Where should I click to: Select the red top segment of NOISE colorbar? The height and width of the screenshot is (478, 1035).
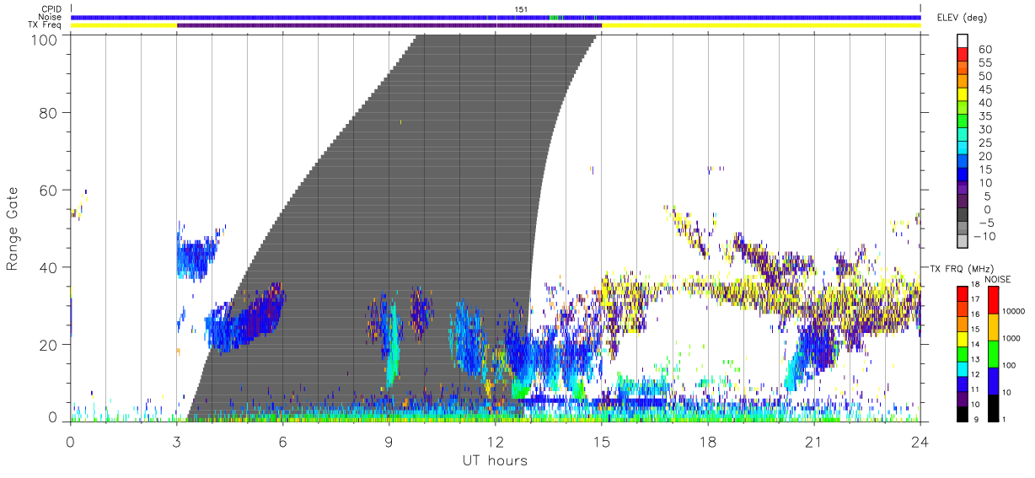click(x=992, y=299)
